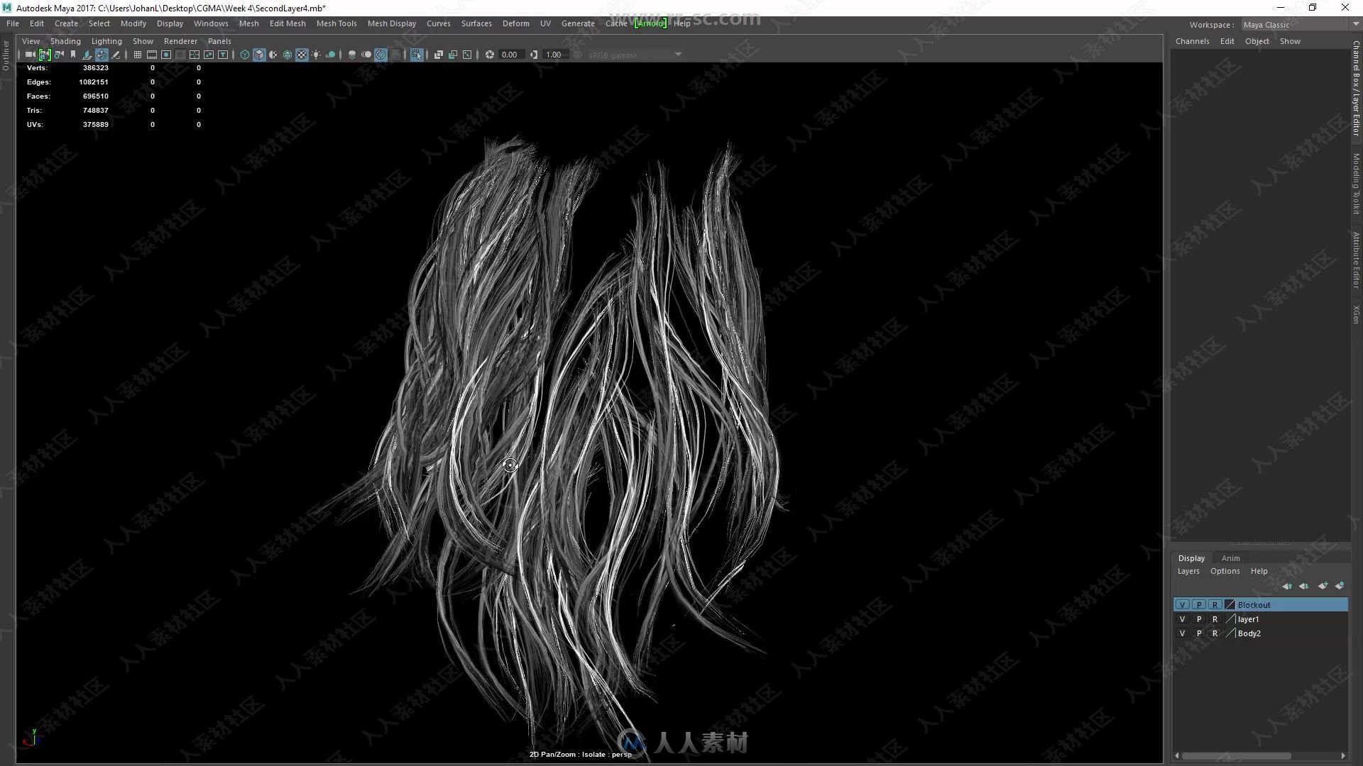
Task: Toggle Screen Space Ambient Occlusion icon
Action: pyautogui.click(x=352, y=55)
